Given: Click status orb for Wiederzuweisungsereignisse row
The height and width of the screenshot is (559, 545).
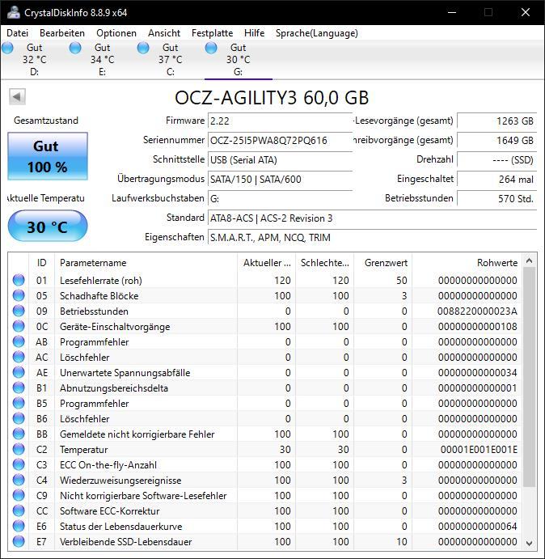Looking at the screenshot, I should 19,480.
